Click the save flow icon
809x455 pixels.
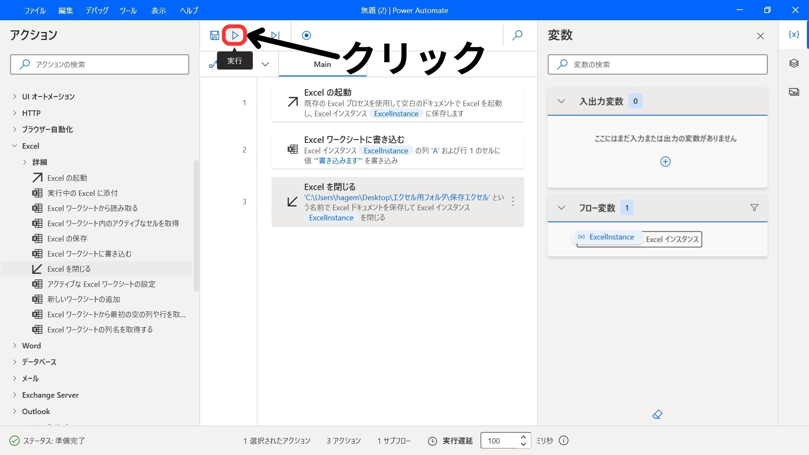(214, 35)
